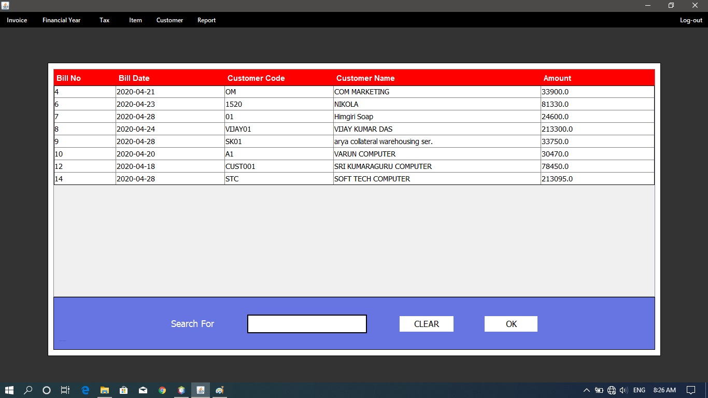Select the bill row for VIJAY KUMAR DAS
The height and width of the screenshot is (398, 708).
point(354,129)
